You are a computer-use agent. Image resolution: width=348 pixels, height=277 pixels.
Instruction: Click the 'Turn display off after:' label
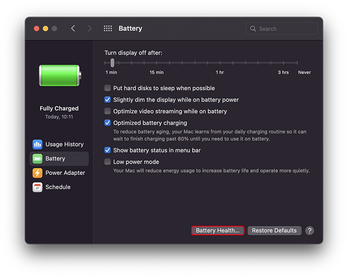pyautogui.click(x=133, y=53)
